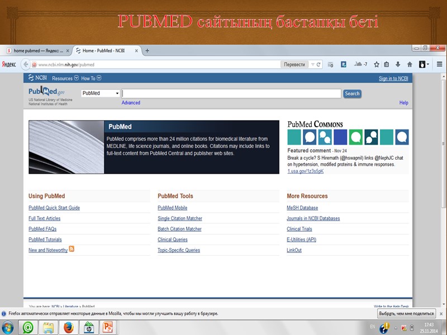
Task: Close the home pubmed Yandex tab
Action: [68, 51]
